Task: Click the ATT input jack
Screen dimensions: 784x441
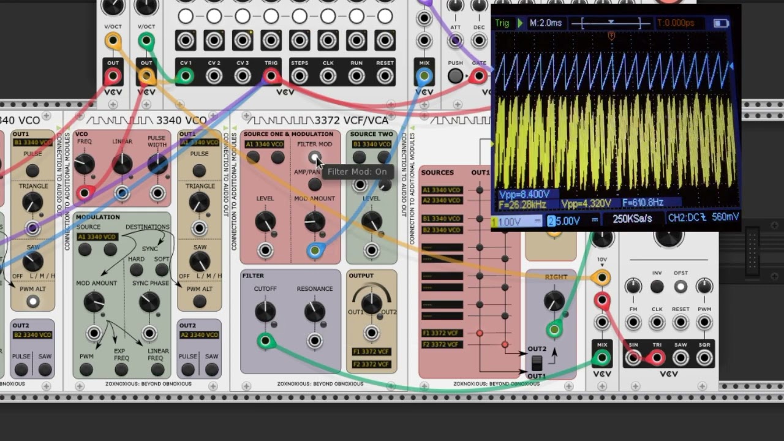Action: point(455,41)
